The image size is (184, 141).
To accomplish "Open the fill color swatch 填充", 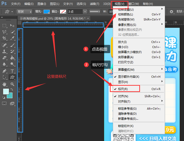I will coord(47,12).
